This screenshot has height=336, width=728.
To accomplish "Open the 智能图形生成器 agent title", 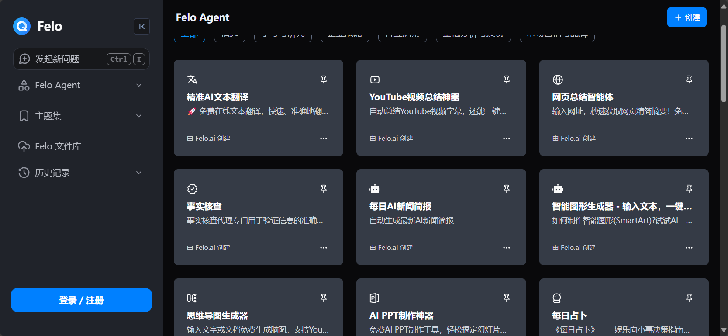I will 622,206.
